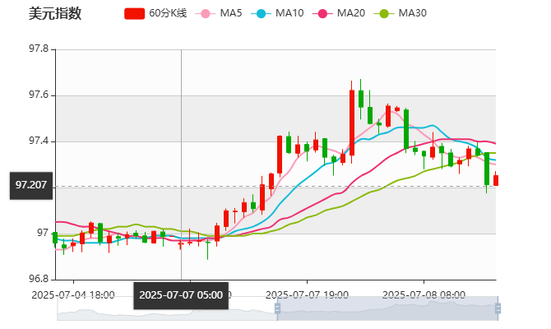Screen dimensions: 551x329
Task: Click the 60分K线 legend label text
Action: click(x=169, y=14)
